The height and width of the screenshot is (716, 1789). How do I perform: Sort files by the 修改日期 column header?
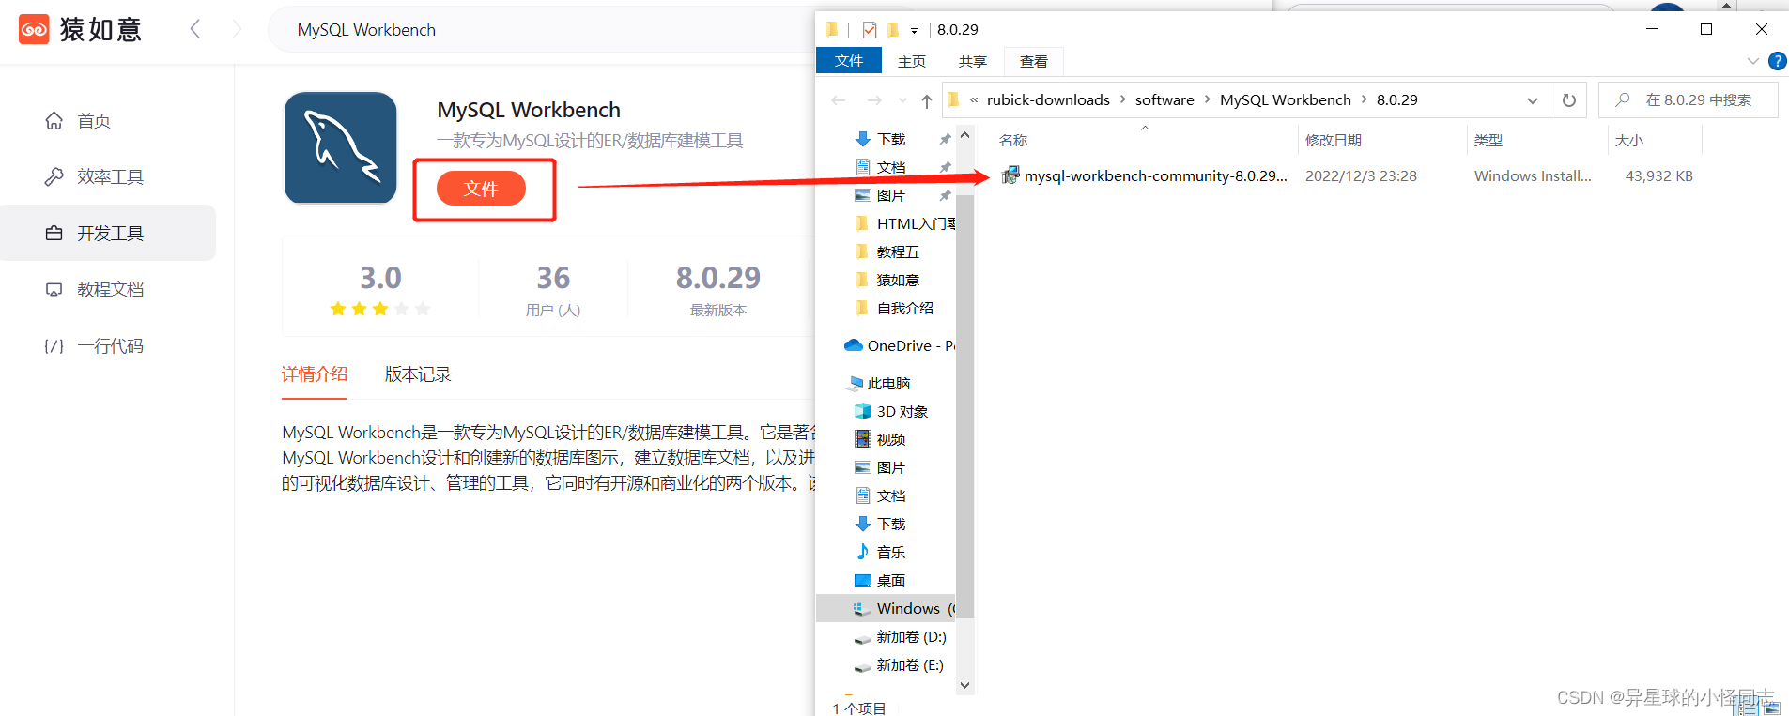1334,140
